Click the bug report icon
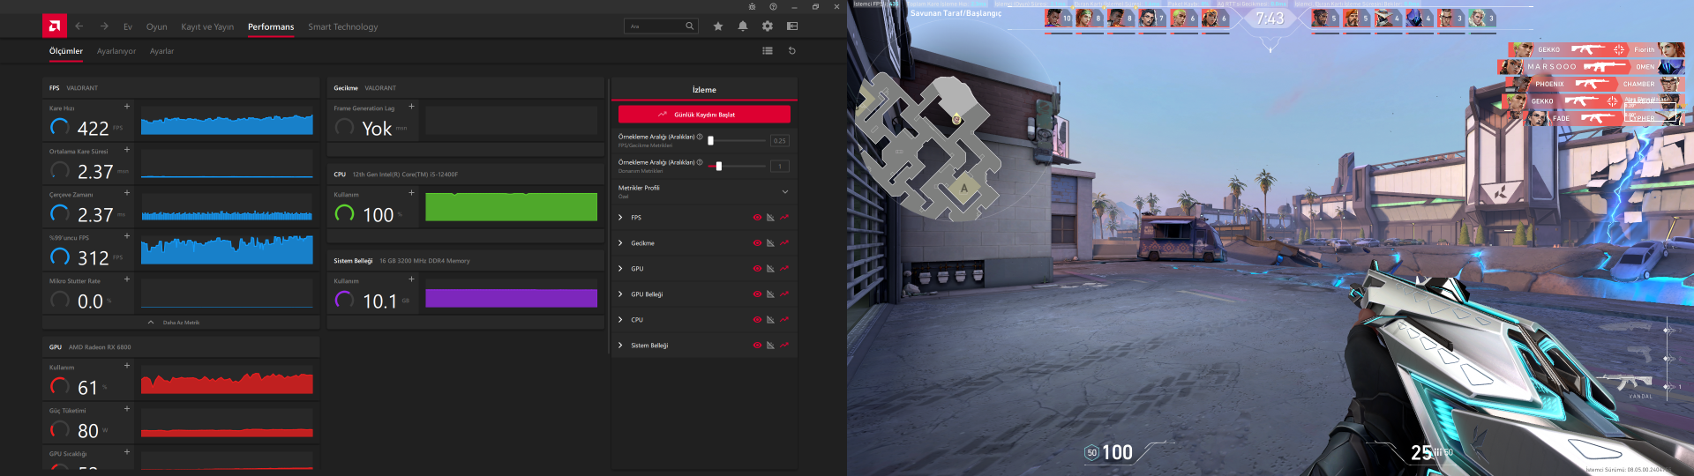 [752, 6]
